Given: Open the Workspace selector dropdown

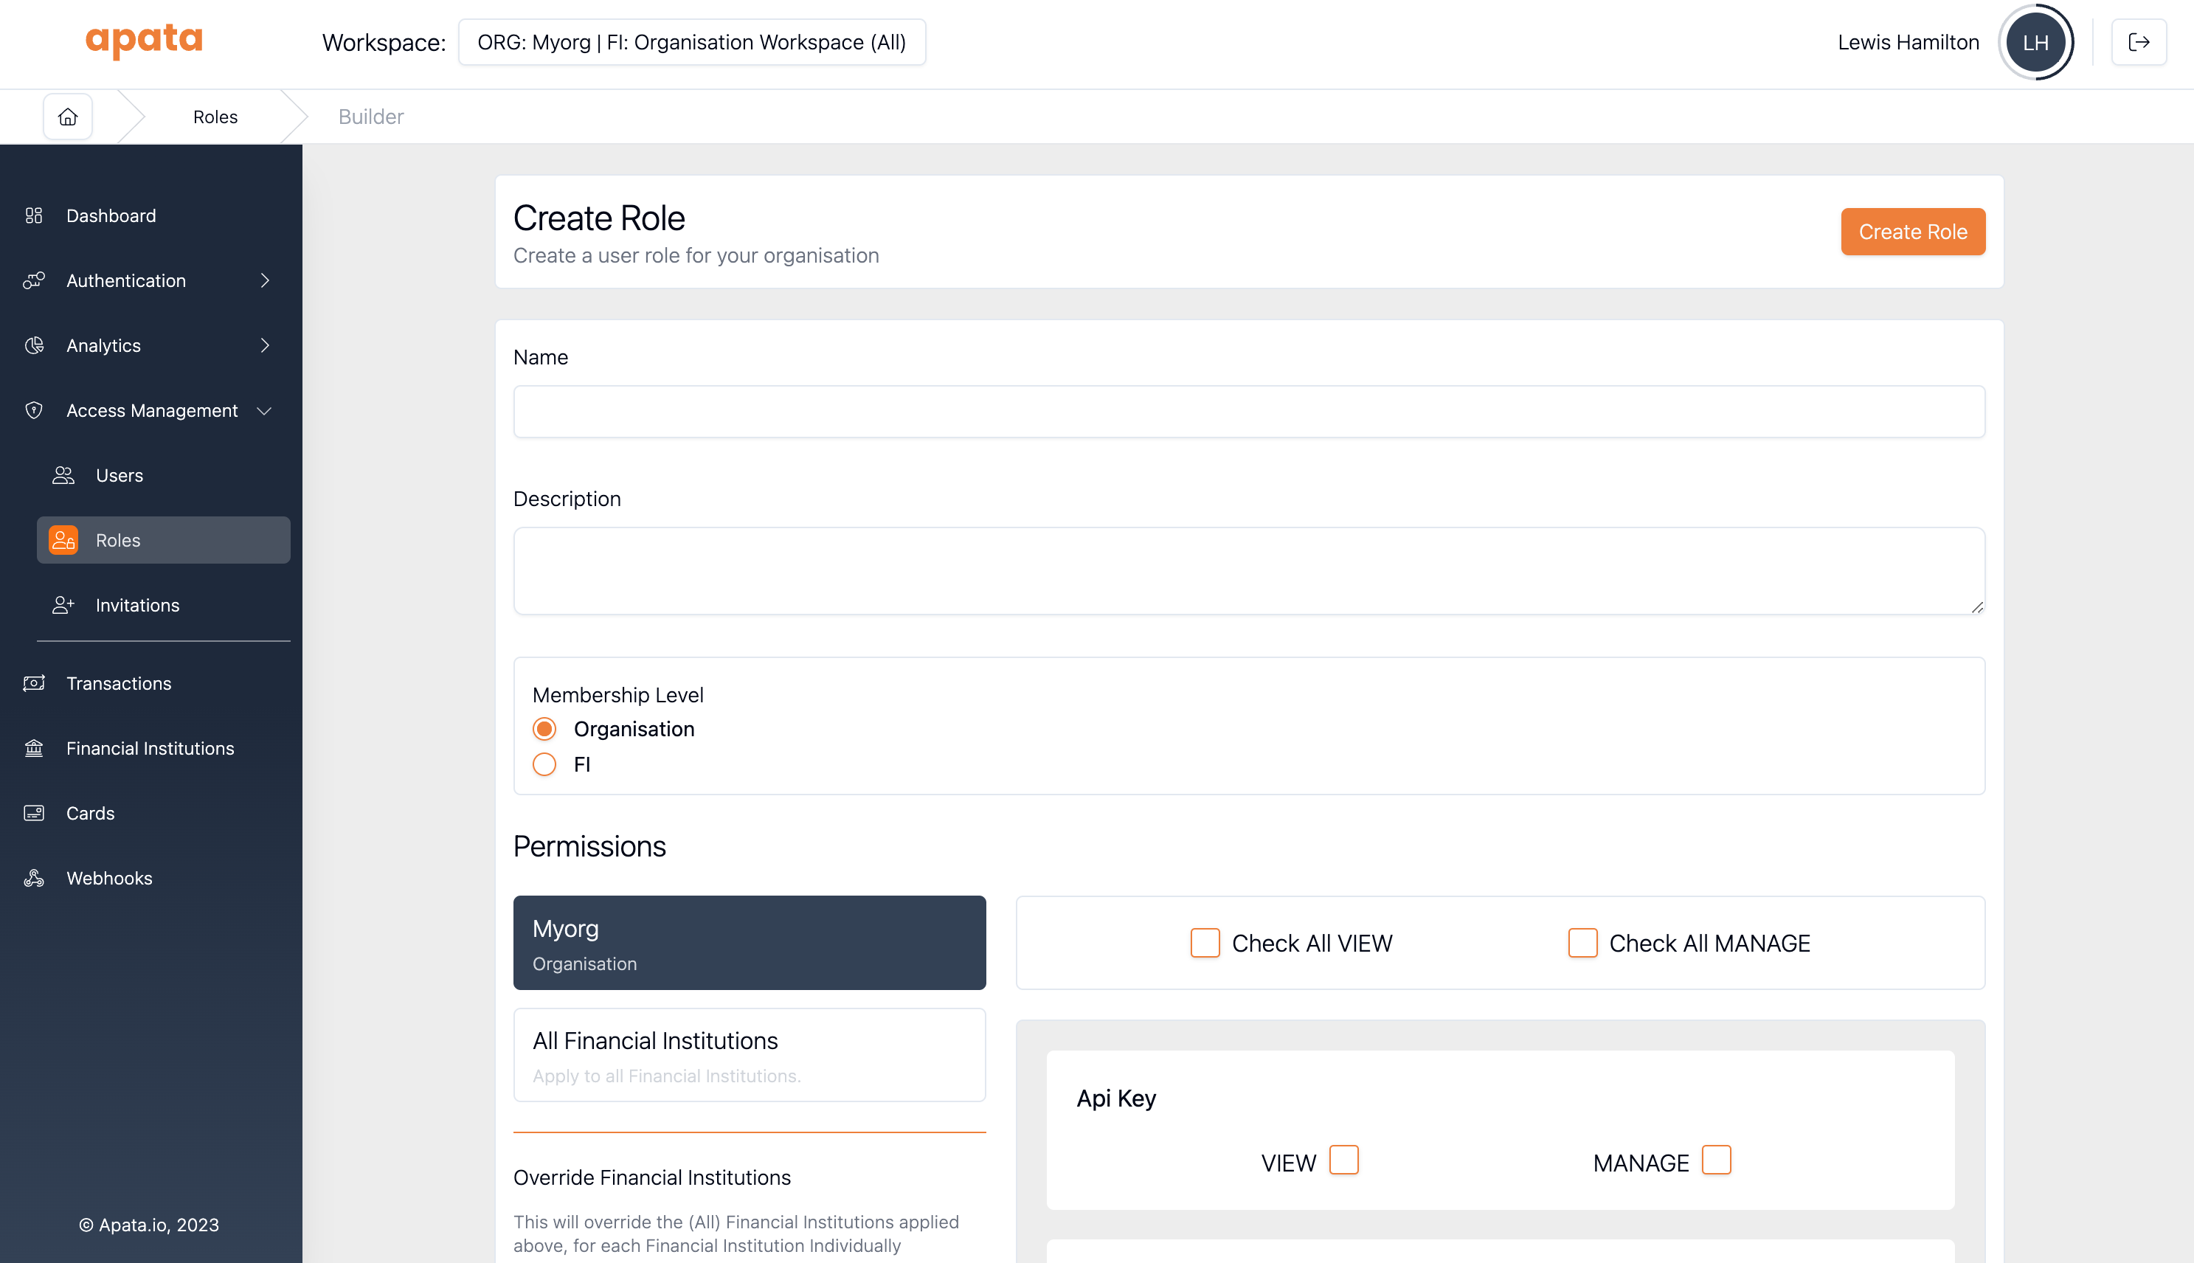Looking at the screenshot, I should (x=691, y=41).
